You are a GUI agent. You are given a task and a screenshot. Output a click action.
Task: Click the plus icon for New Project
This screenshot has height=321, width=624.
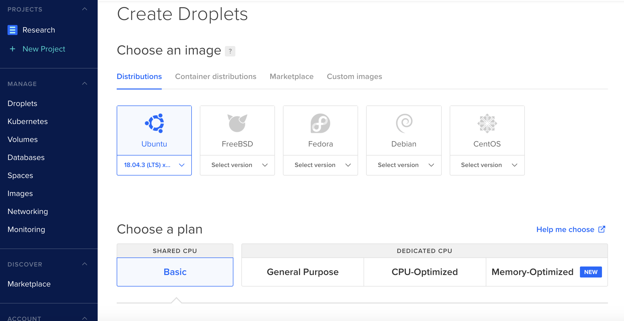tap(13, 49)
